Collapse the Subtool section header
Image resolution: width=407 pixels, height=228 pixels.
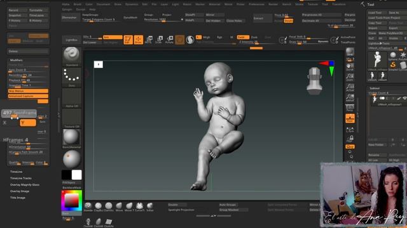coord(375,88)
